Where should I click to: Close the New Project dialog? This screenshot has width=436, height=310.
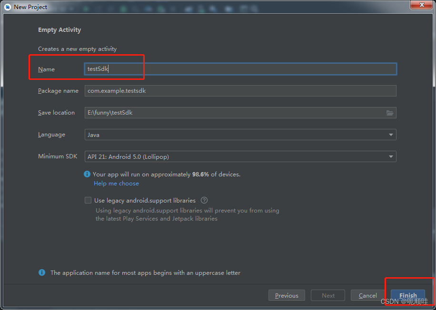(421, 5)
